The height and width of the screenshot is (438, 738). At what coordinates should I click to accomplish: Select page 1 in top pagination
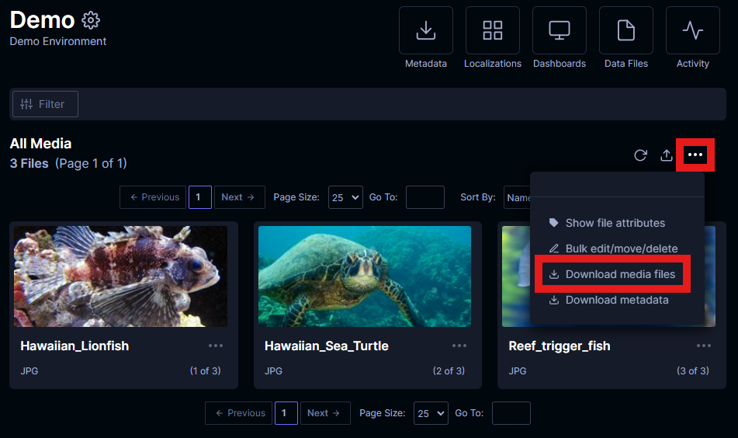200,197
